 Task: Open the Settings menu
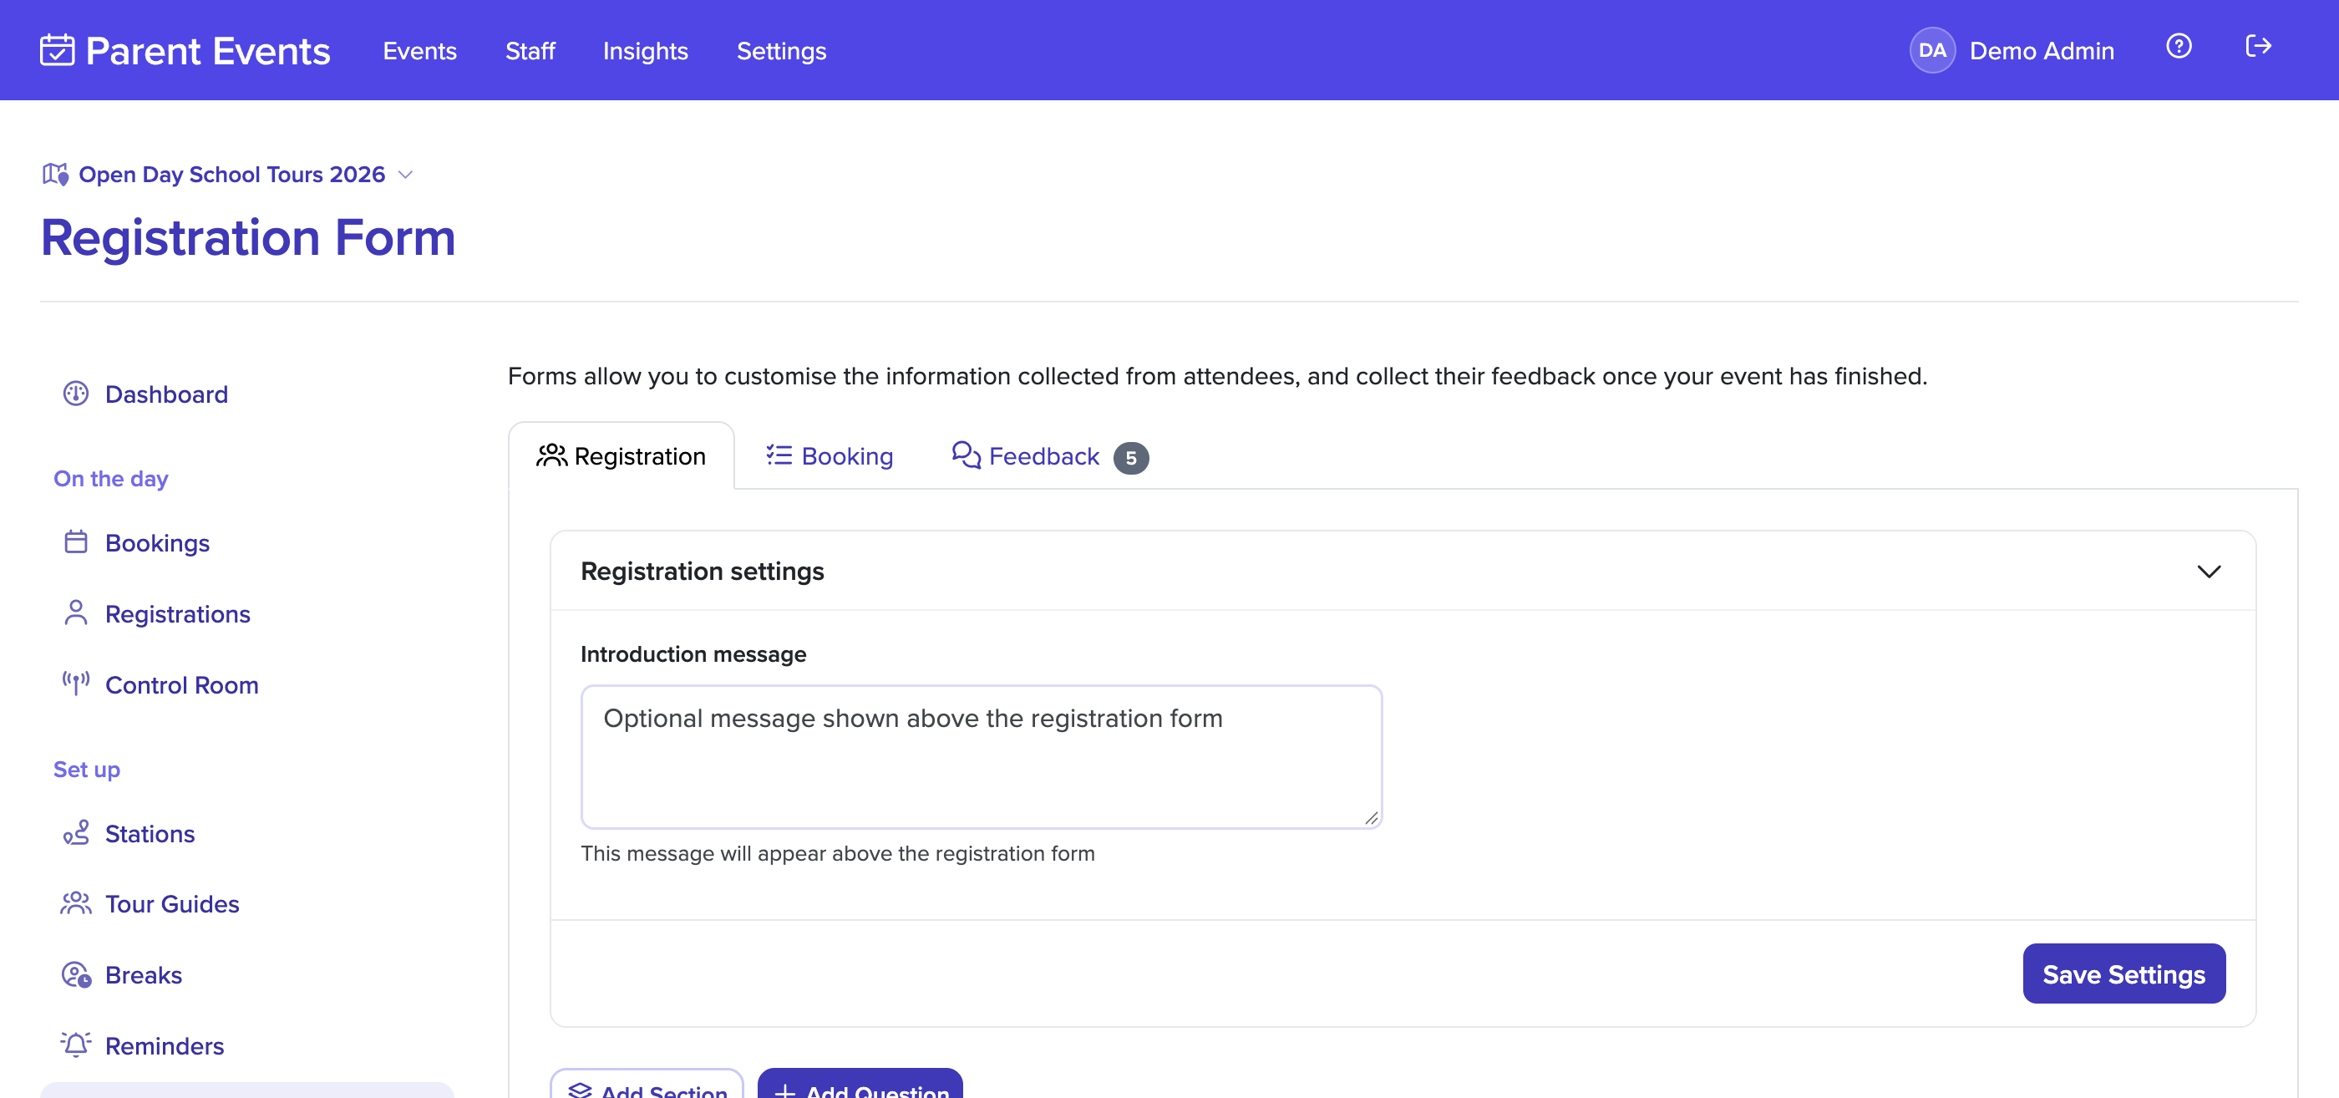click(782, 51)
